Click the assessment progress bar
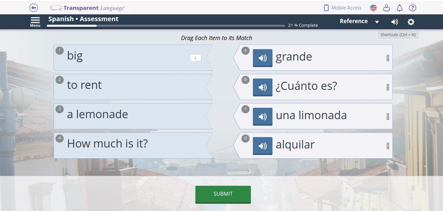The image size is (443, 211). tap(166, 26)
